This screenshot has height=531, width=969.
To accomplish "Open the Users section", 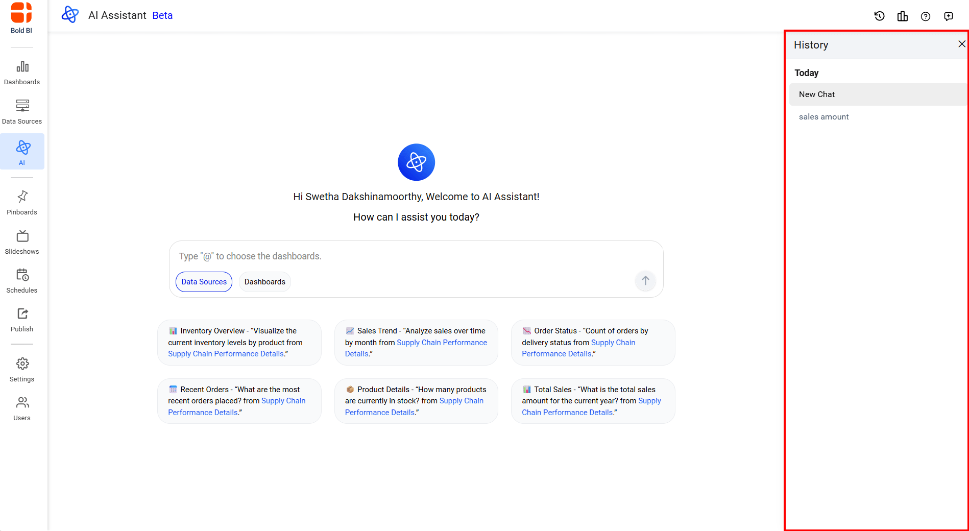I will pos(22,408).
